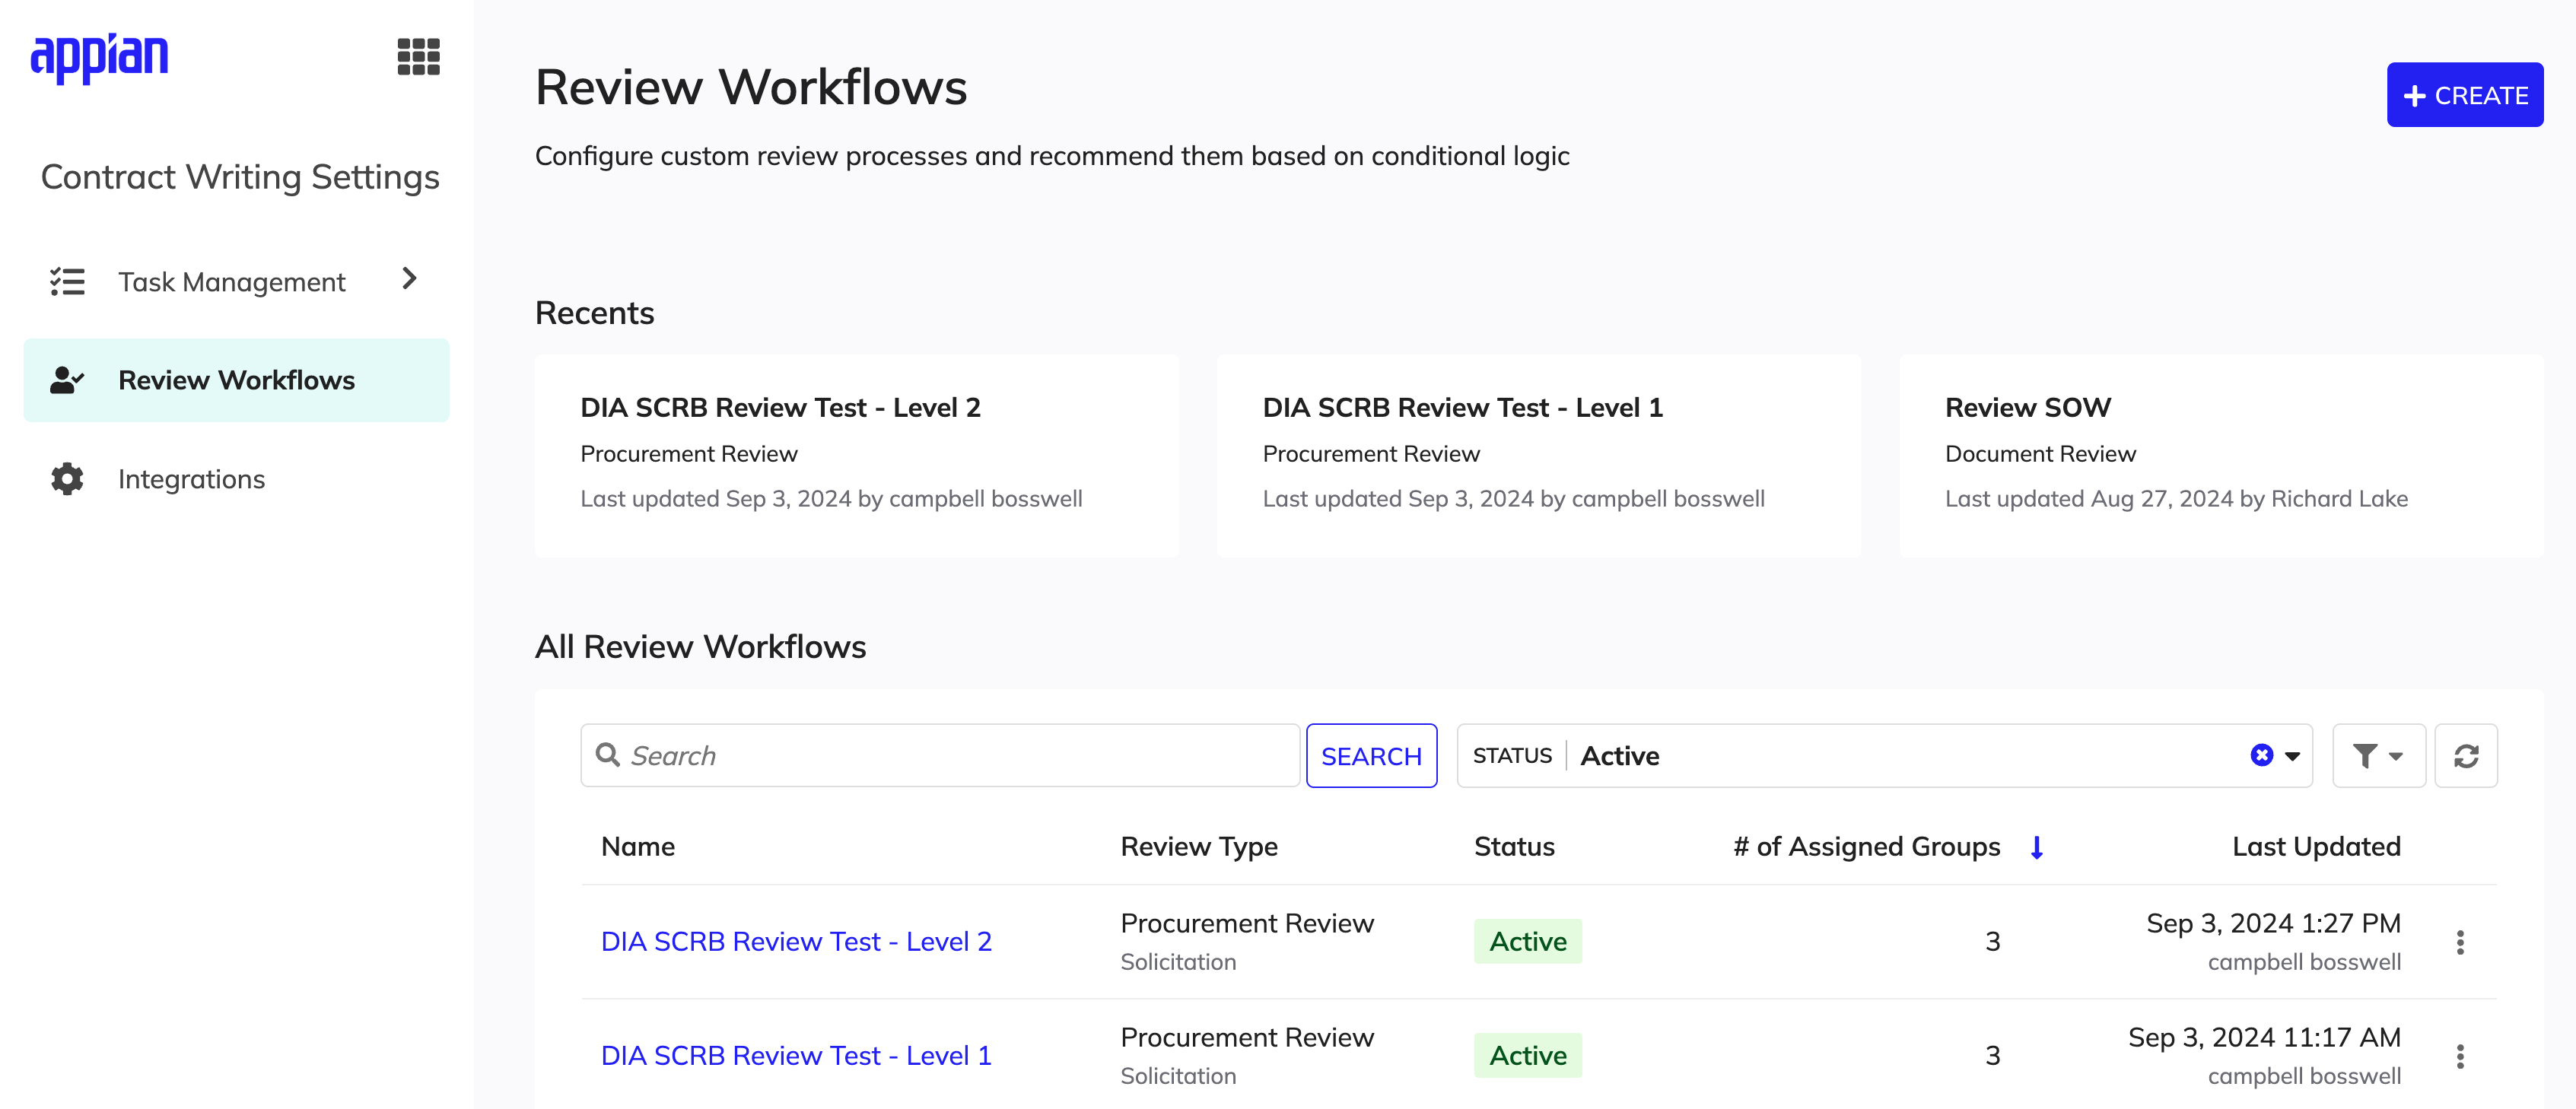Click the Contract Writing Settings heading

[240, 177]
